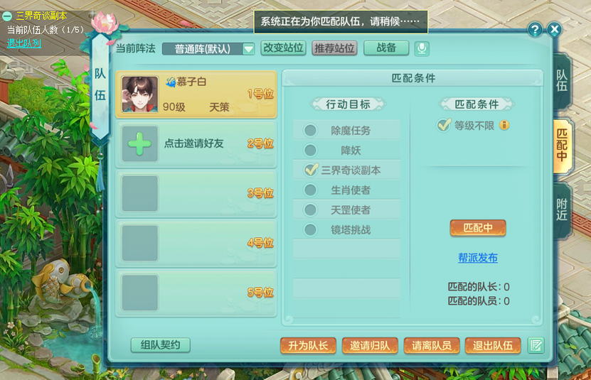Open the notepad edit icon

(x=536, y=345)
